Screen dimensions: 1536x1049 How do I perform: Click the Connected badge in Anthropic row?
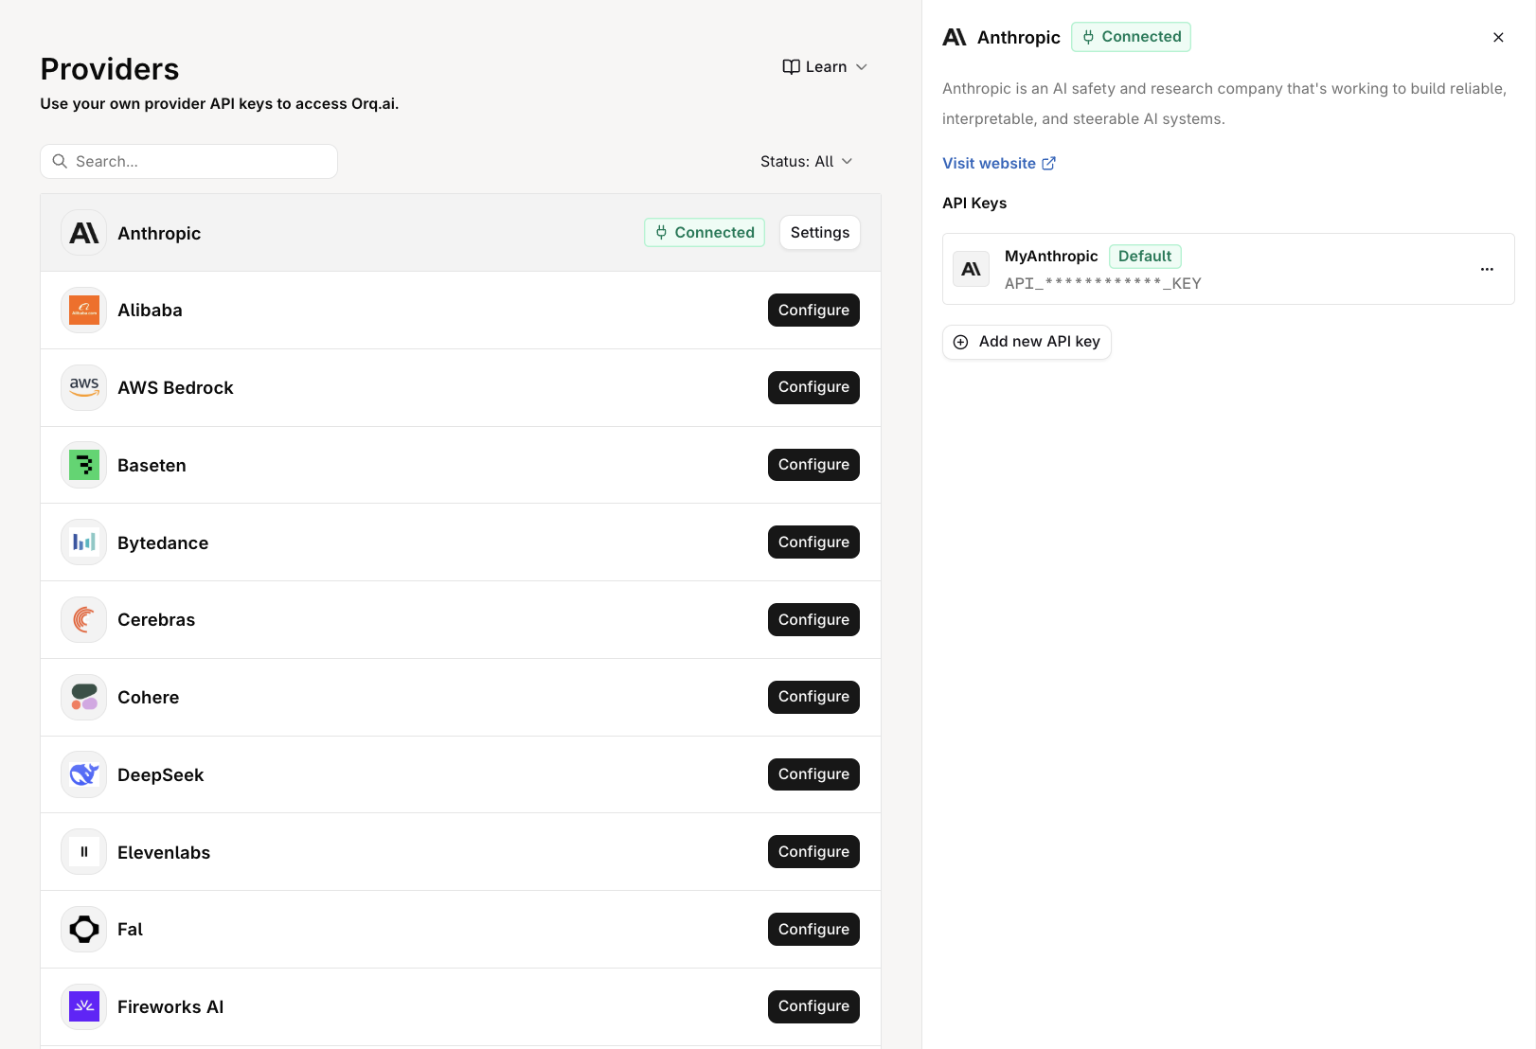pyautogui.click(x=705, y=233)
